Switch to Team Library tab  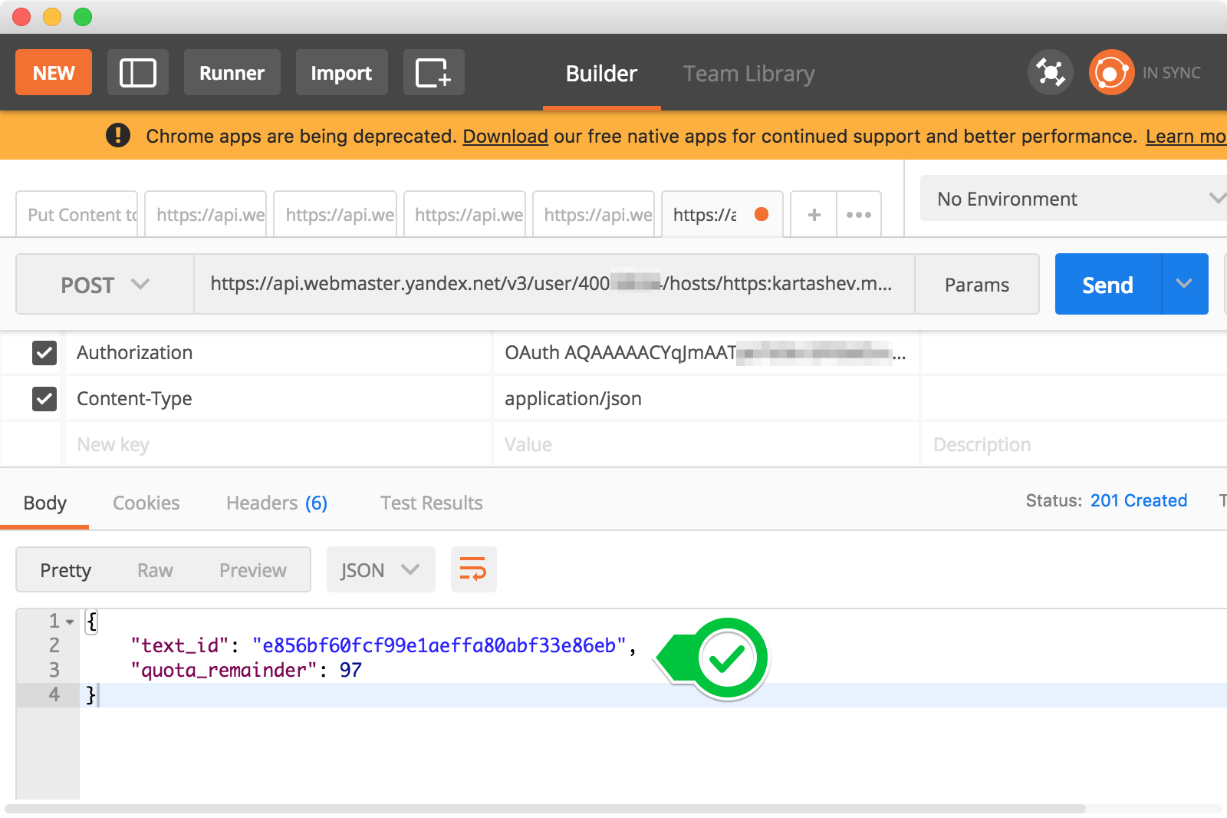click(748, 74)
